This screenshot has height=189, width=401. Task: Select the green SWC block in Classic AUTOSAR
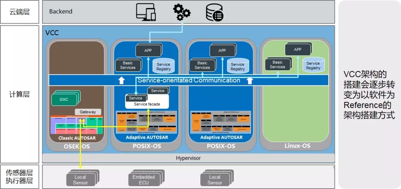pos(64,99)
